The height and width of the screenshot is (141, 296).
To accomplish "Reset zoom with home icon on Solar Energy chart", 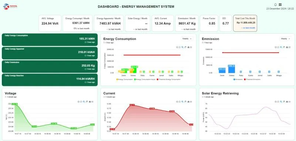I will (287, 101).
